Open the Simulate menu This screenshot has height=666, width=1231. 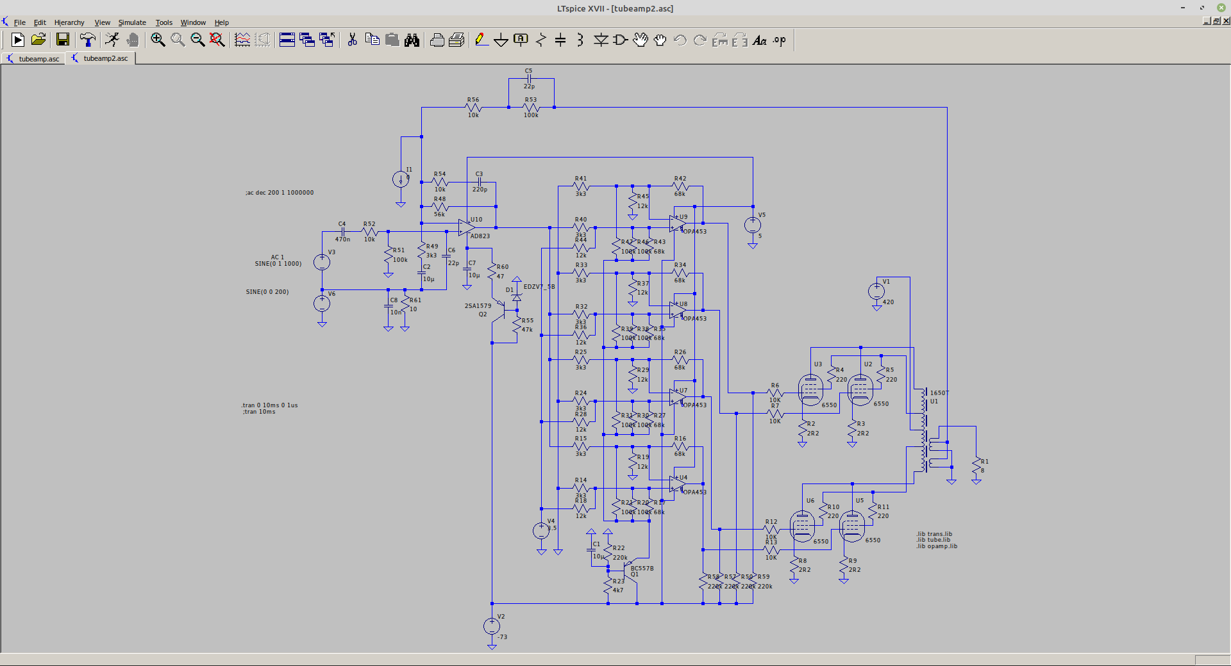(x=132, y=22)
